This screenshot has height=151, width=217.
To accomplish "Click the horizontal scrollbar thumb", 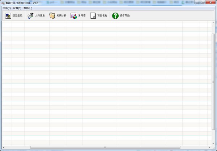I will (105, 147).
